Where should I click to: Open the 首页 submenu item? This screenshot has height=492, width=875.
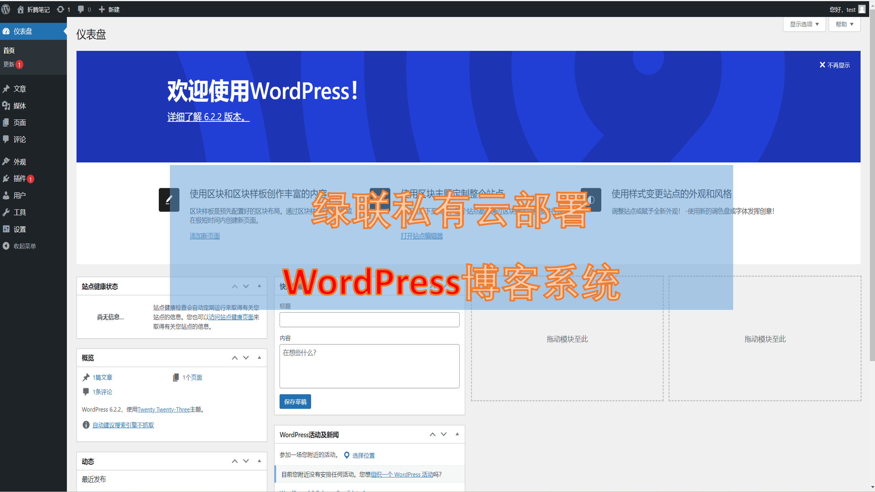click(x=9, y=51)
